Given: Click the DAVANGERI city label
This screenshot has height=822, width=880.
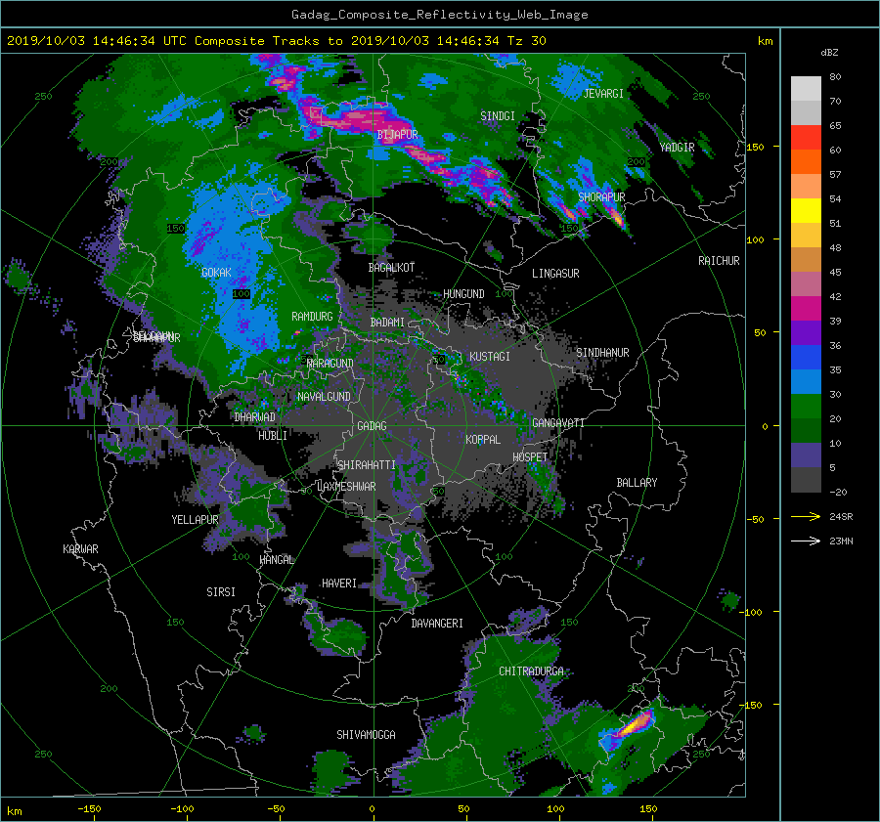Looking at the screenshot, I should pyautogui.click(x=437, y=624).
